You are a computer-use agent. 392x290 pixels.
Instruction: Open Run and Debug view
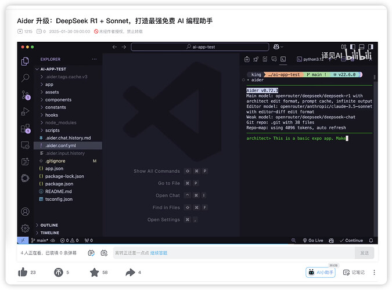[x=25, y=111]
